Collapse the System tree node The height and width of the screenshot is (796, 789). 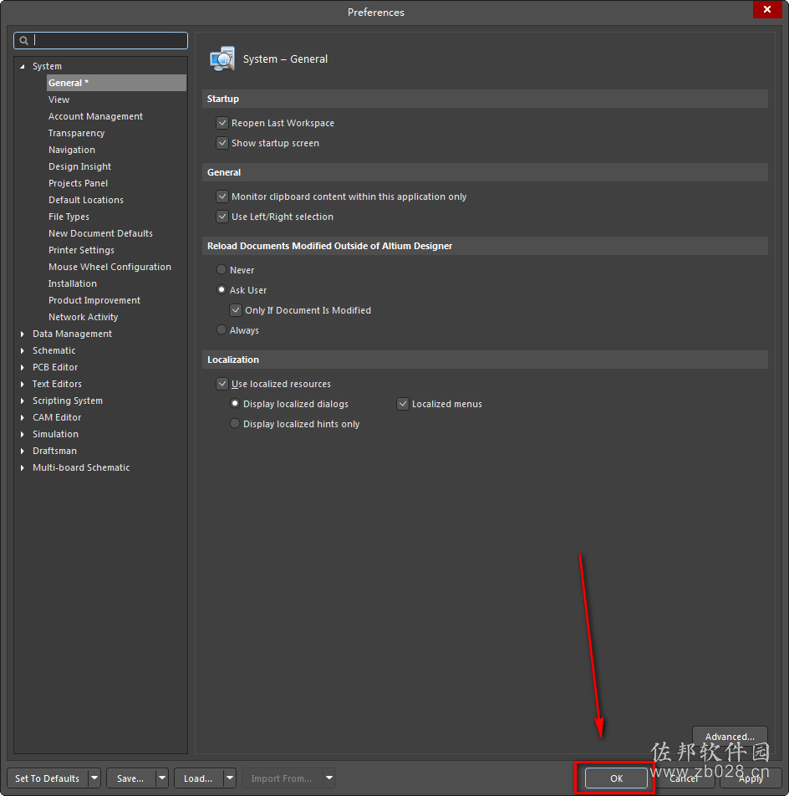(23, 67)
